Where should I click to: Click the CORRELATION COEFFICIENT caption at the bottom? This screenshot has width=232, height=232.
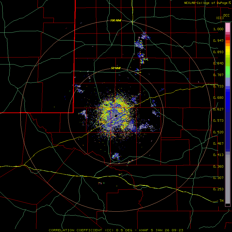[116, 230]
